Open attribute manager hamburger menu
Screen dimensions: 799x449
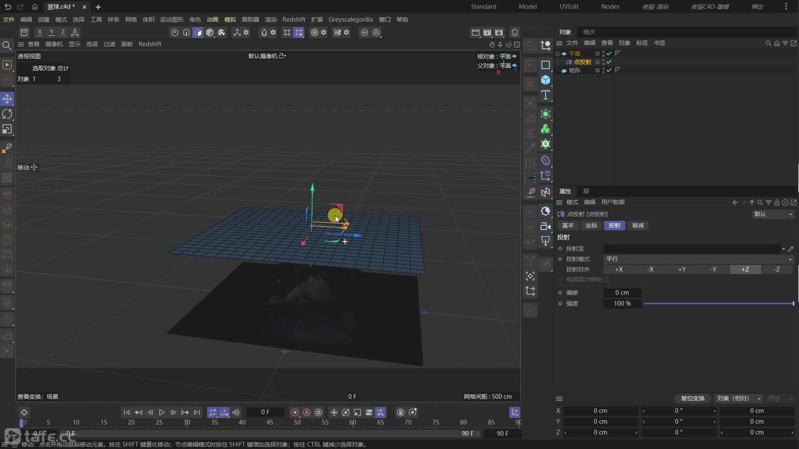(x=559, y=202)
